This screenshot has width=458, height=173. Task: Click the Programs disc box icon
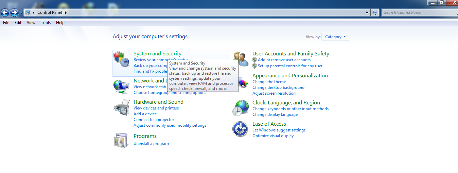(x=121, y=140)
